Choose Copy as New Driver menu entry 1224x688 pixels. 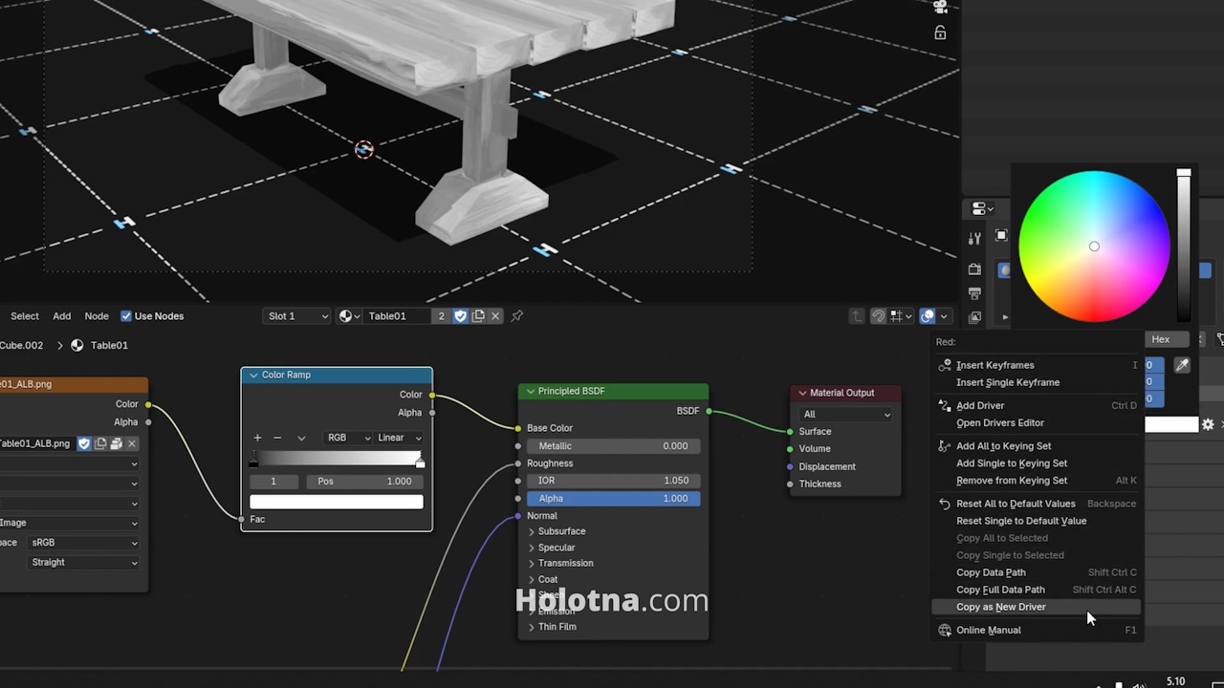pyautogui.click(x=1036, y=607)
